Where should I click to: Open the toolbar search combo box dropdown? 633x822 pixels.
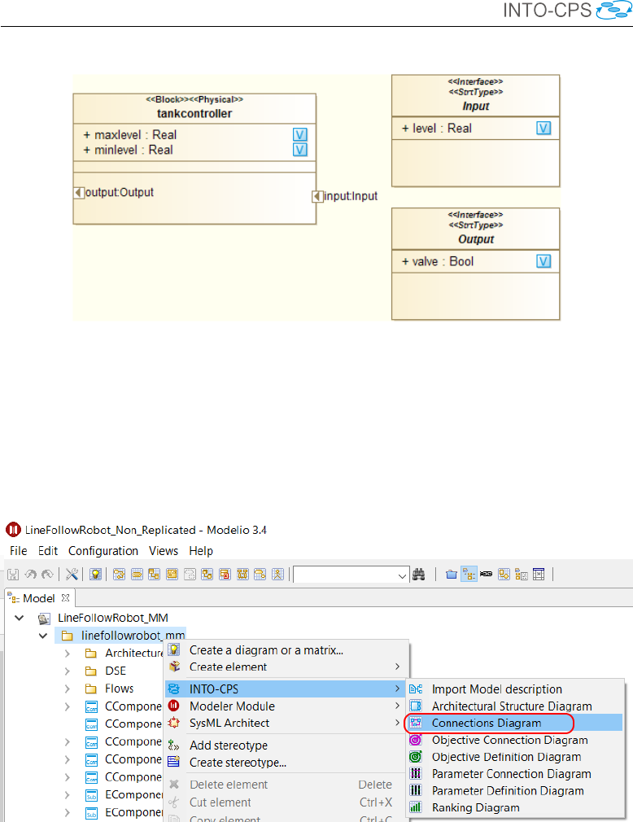(x=402, y=575)
